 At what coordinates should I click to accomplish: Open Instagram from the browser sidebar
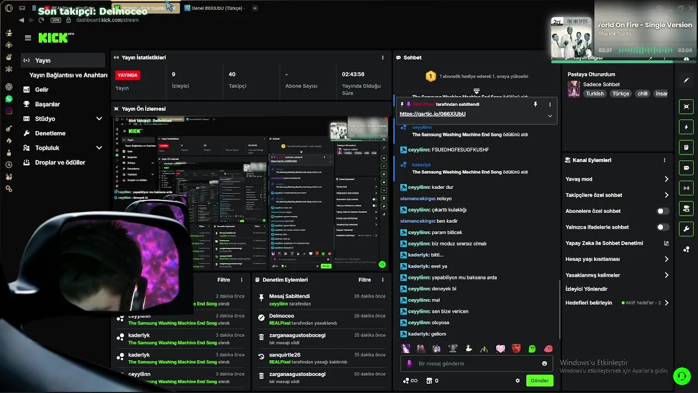pyautogui.click(x=9, y=111)
